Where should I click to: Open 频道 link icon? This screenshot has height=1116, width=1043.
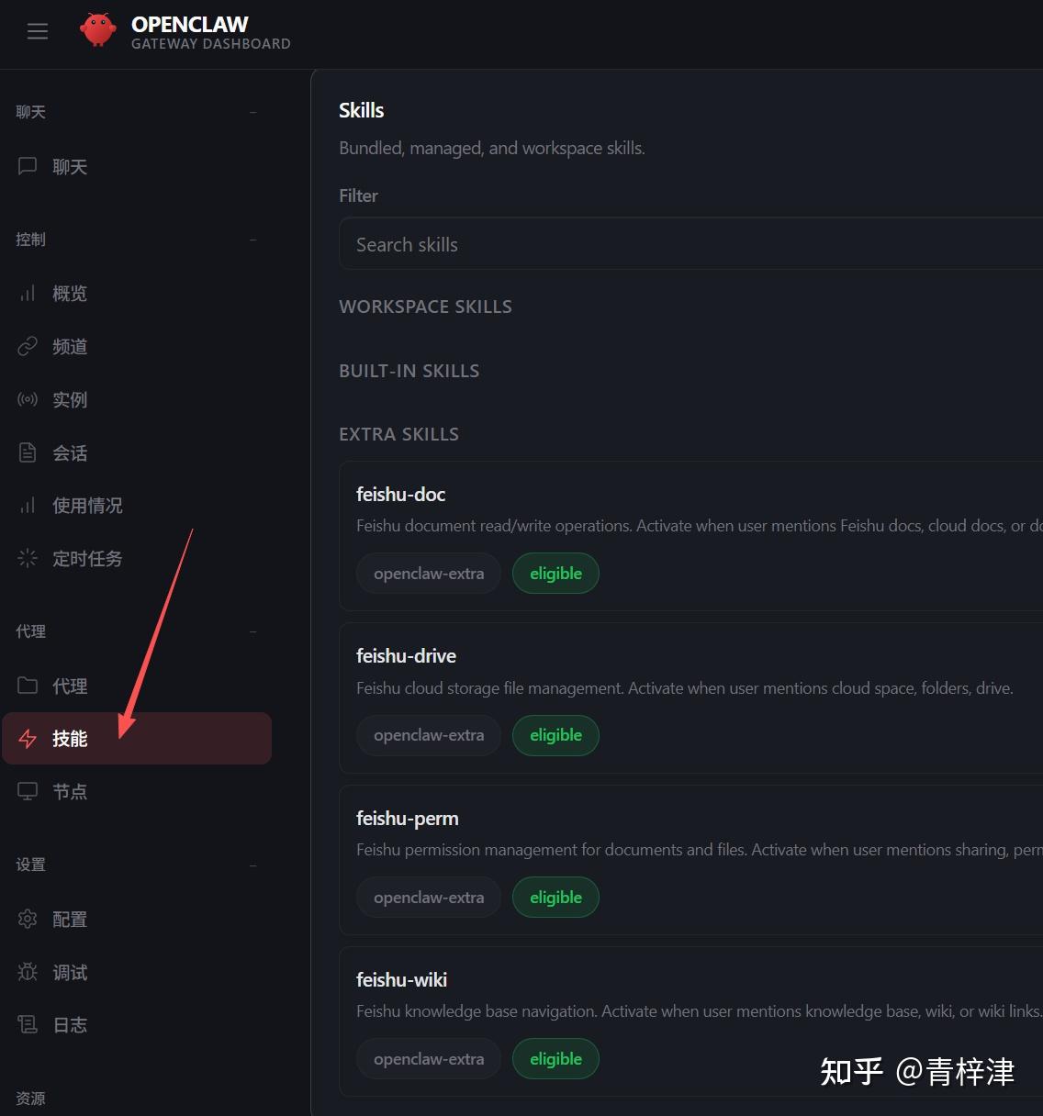[x=28, y=346]
